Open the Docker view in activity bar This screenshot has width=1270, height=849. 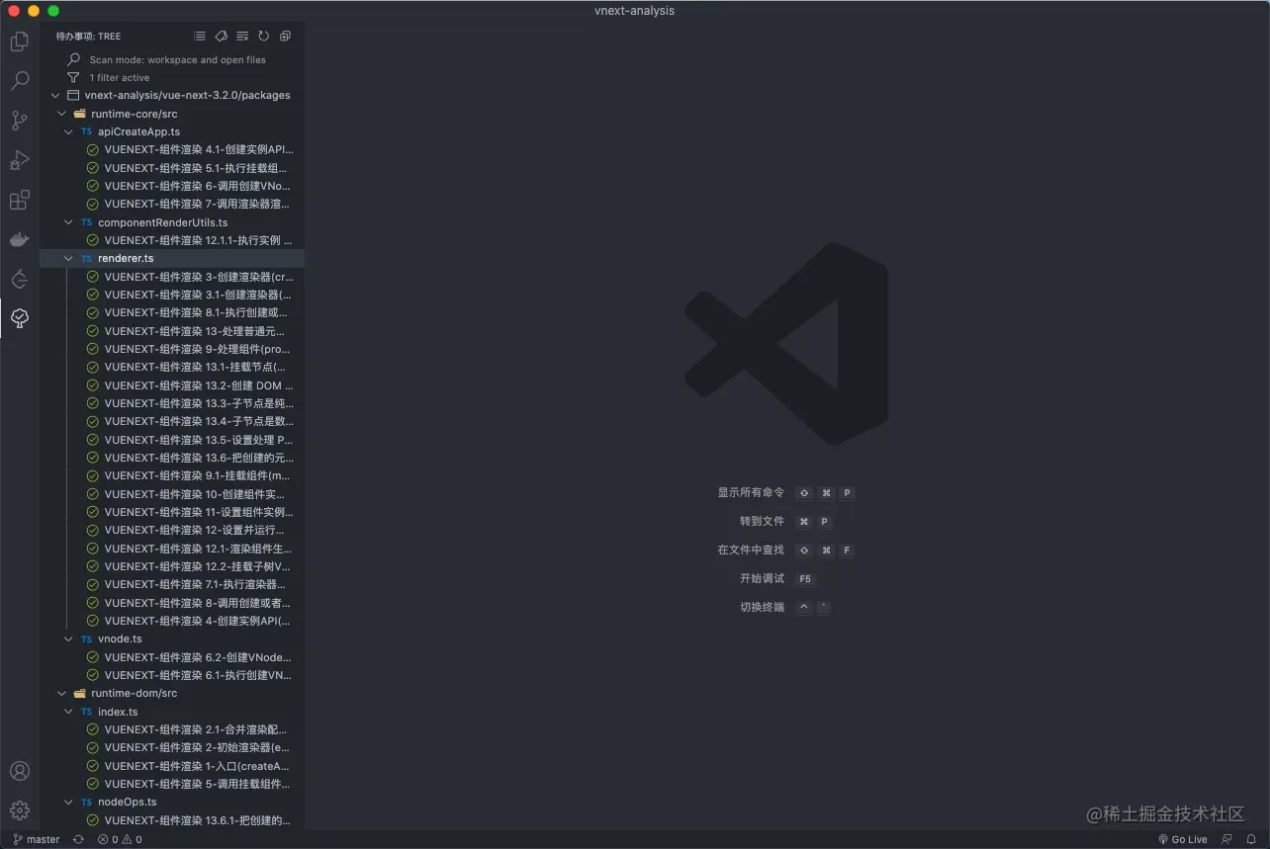[x=19, y=239]
